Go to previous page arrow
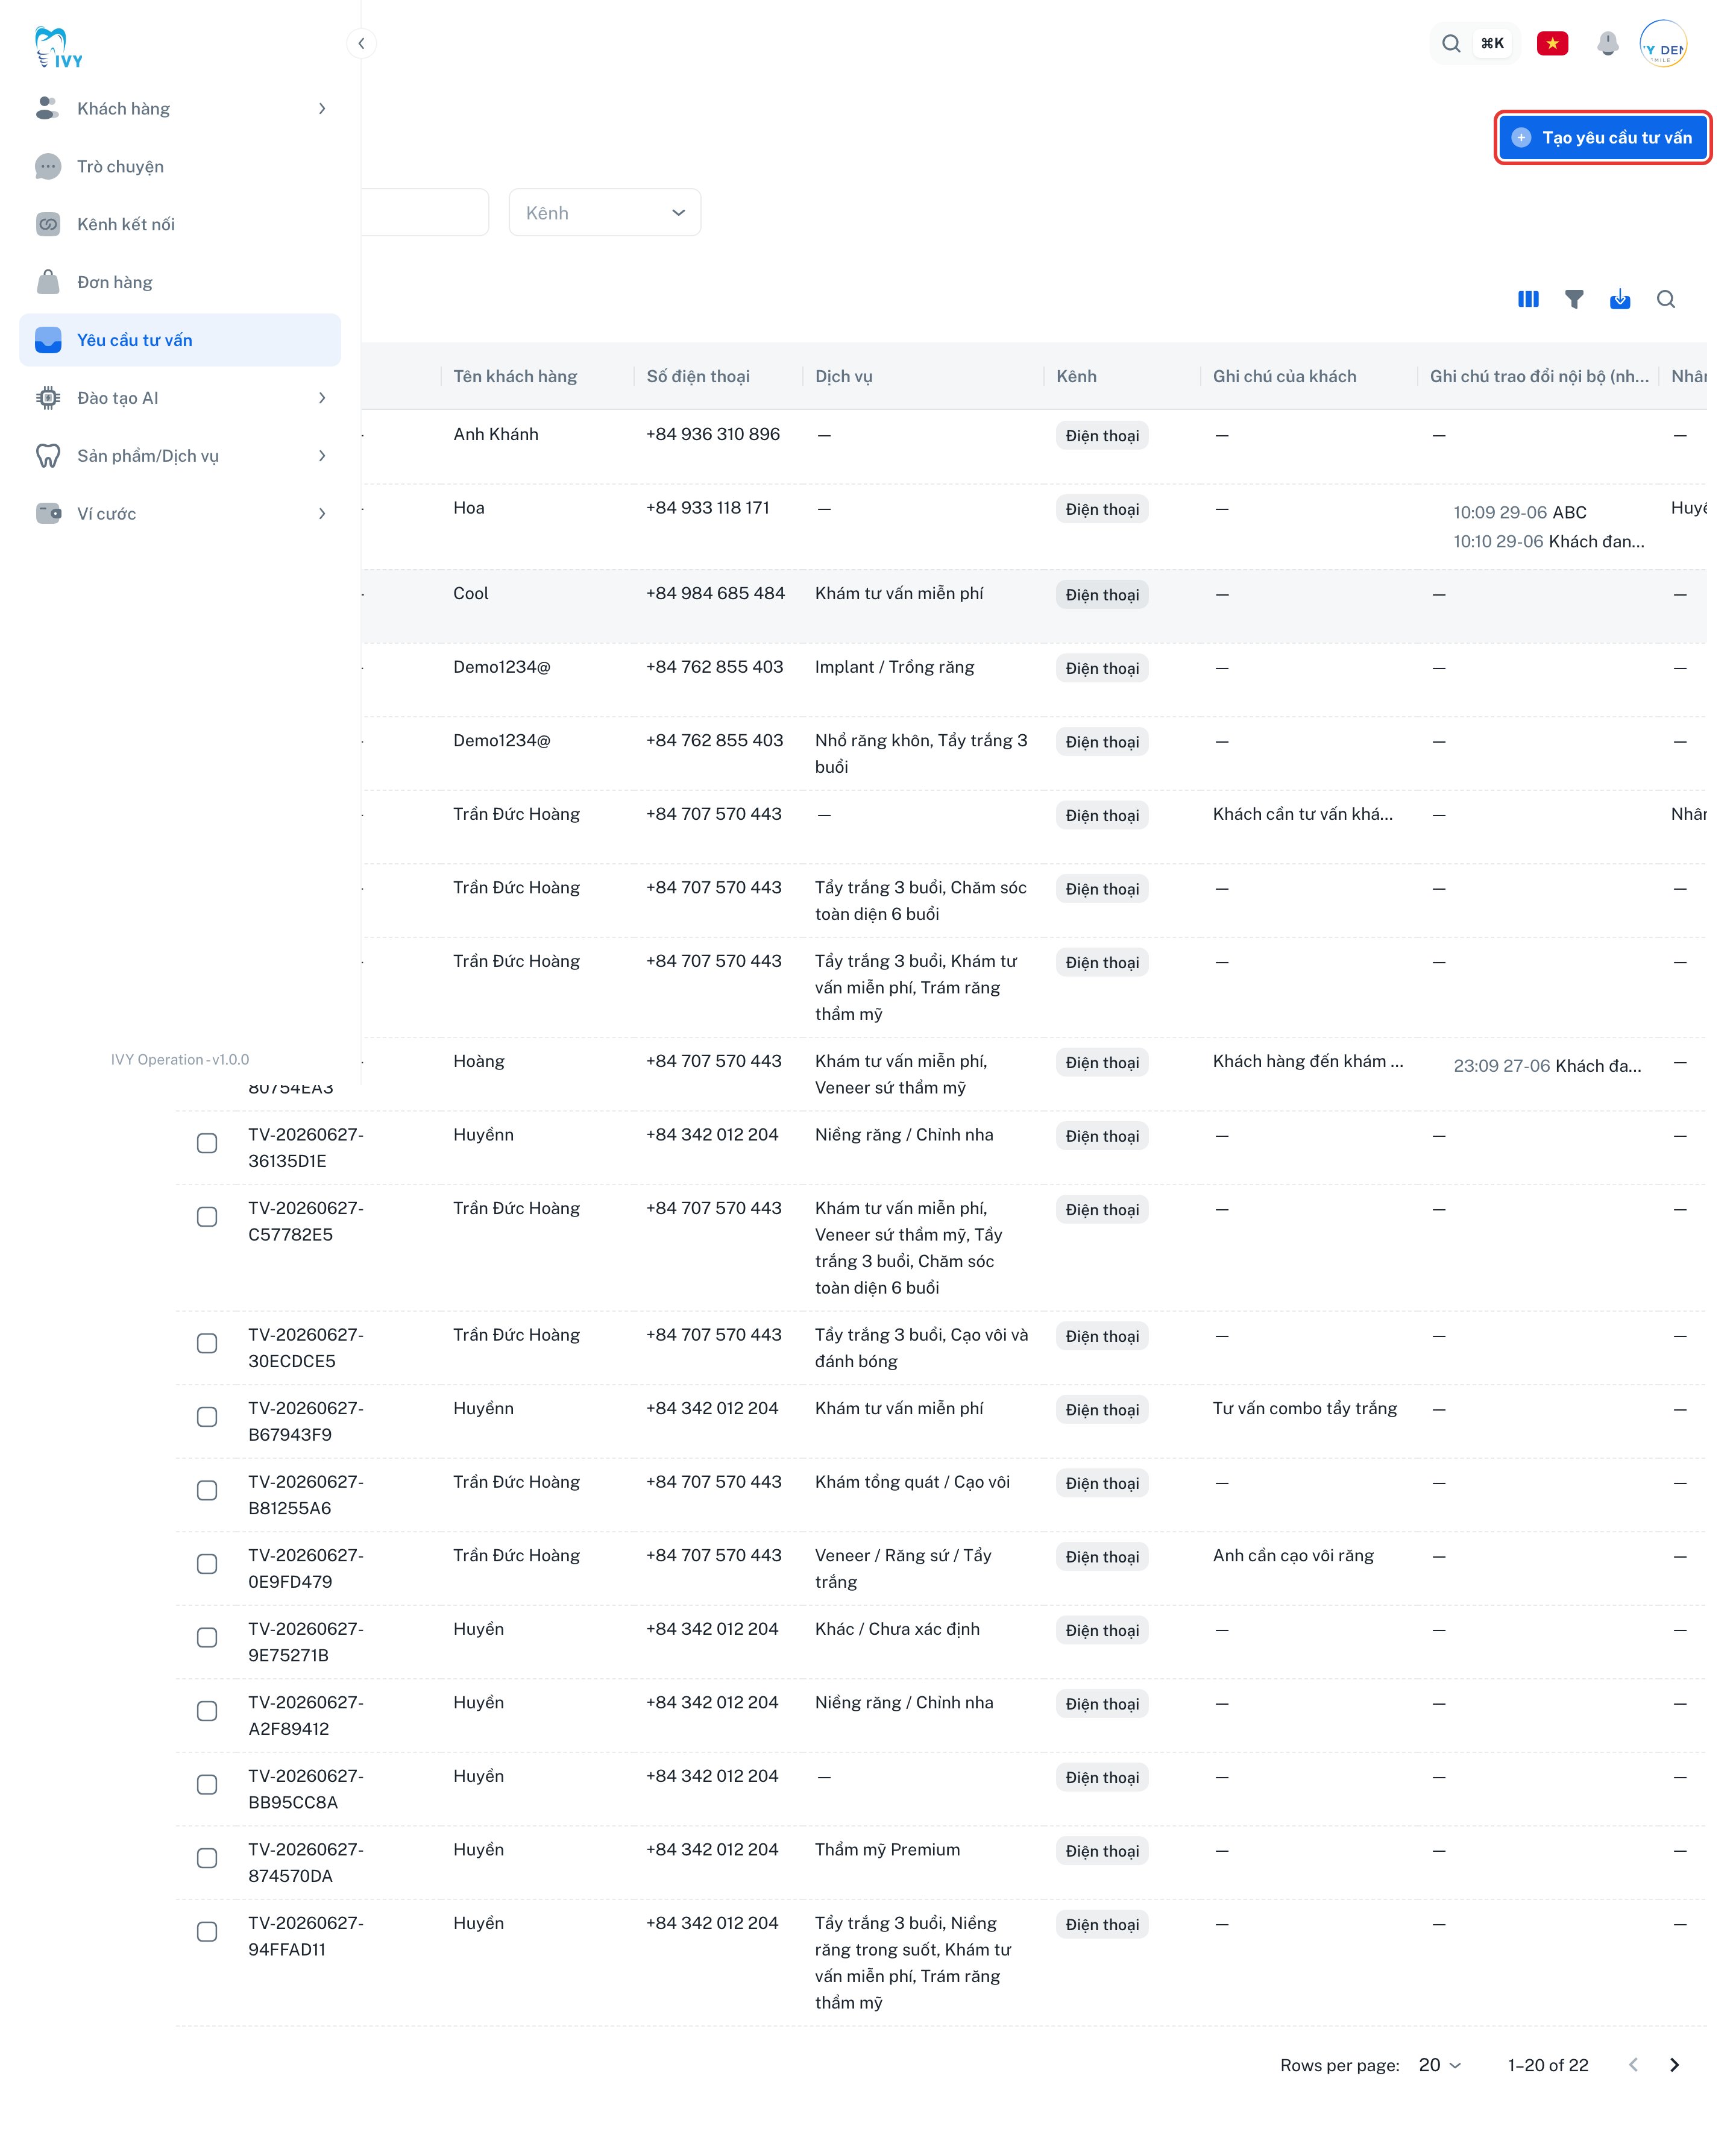 coord(1633,2065)
